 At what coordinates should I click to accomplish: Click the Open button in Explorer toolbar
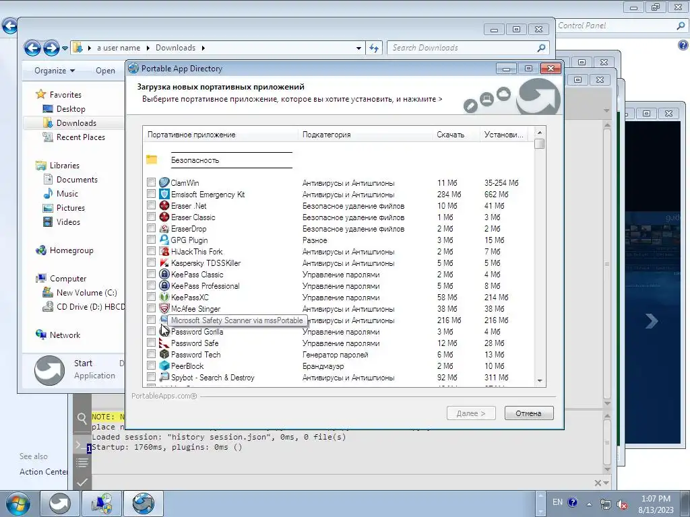click(x=105, y=70)
